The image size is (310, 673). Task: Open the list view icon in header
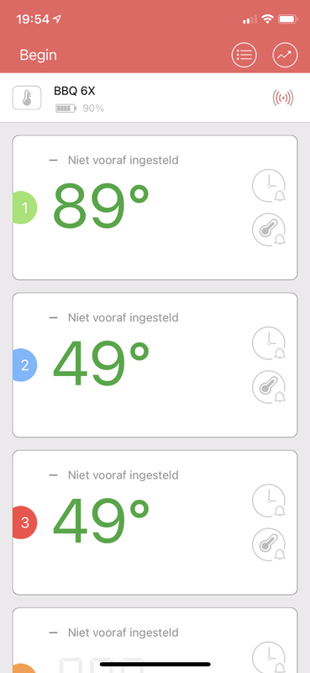[244, 55]
